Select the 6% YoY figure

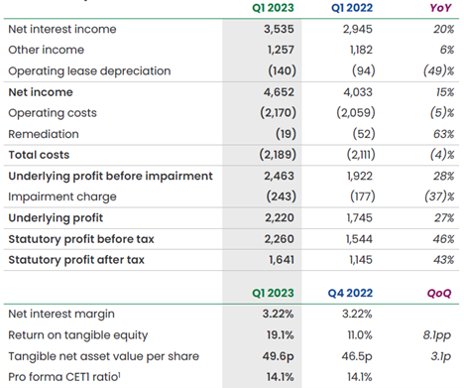pos(447,50)
